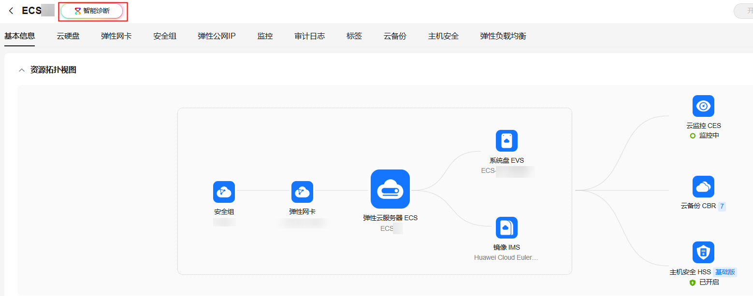
Task: Open the 主机安全 tab
Action: point(443,36)
